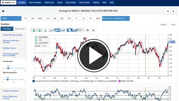Select the YTD time range button

tap(69, 18)
